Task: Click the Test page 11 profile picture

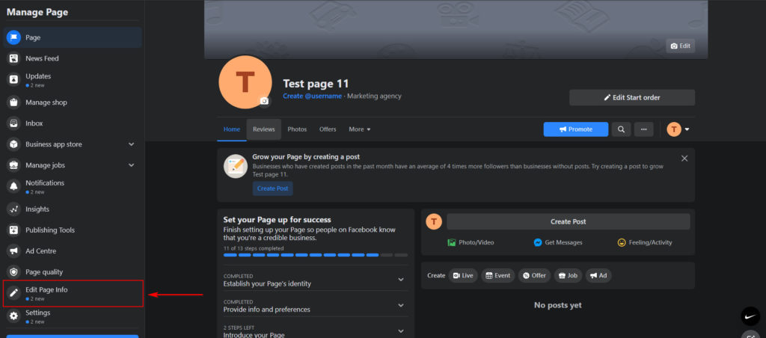Action: (245, 82)
